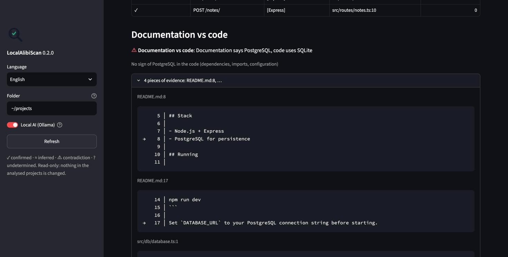Viewport: 508px width, 257px height.
Task: Click the LocalAlibiScan 0.2.0 title
Action: click(x=30, y=53)
